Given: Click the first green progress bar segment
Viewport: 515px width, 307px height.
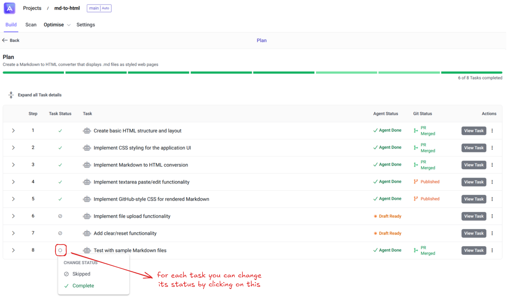Looking at the screenshot, I should [33, 73].
